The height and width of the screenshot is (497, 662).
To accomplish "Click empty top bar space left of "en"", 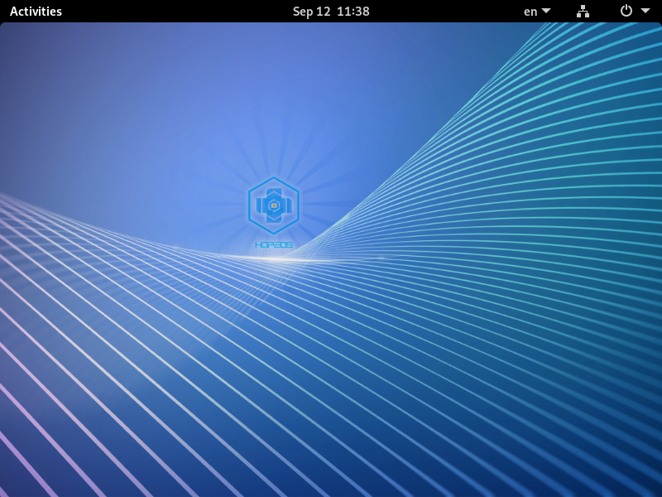I will [x=455, y=12].
